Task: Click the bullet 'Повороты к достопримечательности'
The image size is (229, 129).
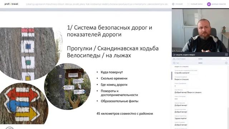Action: 119,93
